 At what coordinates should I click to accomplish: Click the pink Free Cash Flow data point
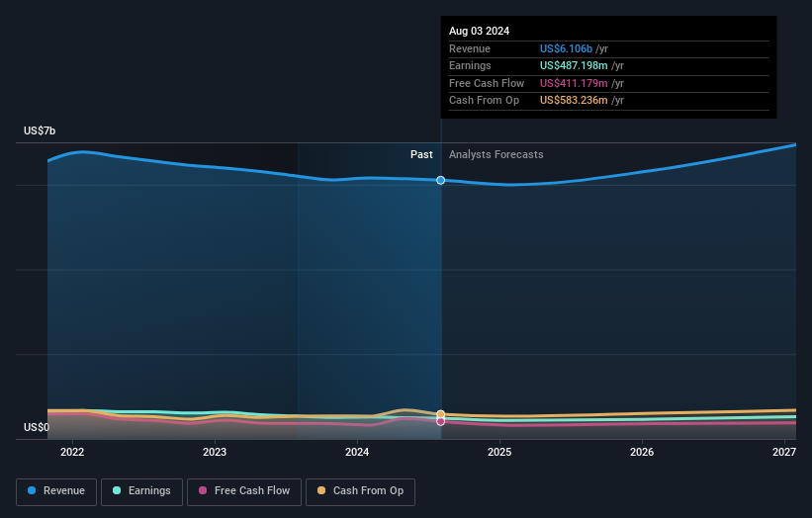[441, 422]
